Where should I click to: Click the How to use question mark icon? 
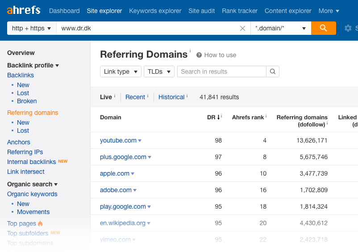(x=199, y=55)
